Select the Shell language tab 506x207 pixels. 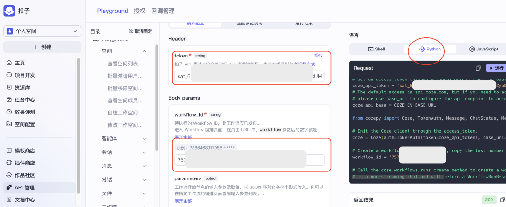[376, 49]
